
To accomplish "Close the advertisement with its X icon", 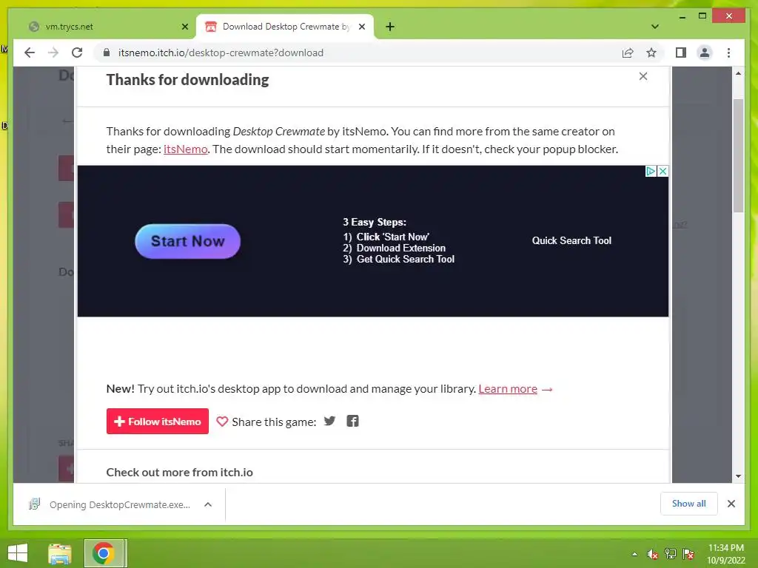I will coord(663,171).
